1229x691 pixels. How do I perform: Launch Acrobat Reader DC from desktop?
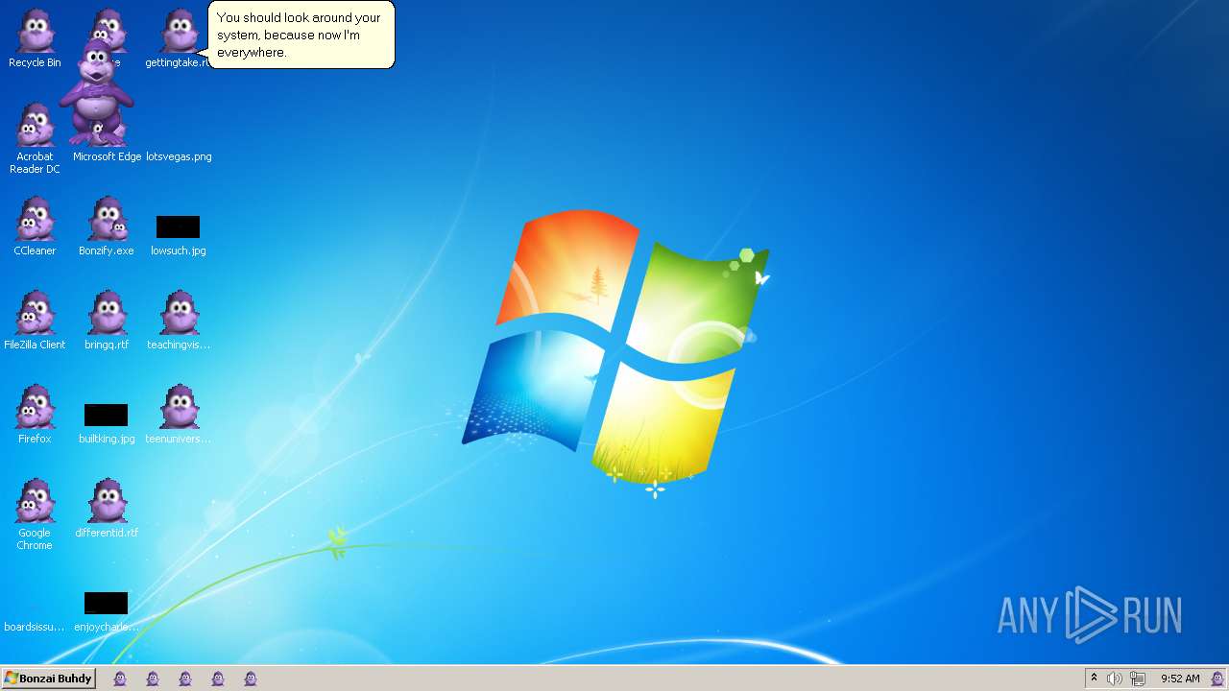pos(35,138)
